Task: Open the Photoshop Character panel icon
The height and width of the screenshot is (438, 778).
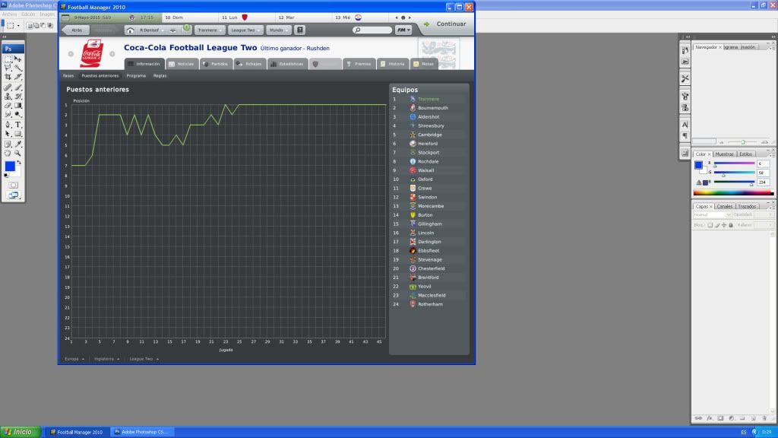Action: (685, 125)
